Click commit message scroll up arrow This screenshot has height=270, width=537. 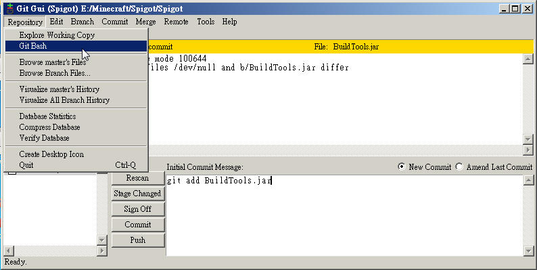tap(528, 180)
